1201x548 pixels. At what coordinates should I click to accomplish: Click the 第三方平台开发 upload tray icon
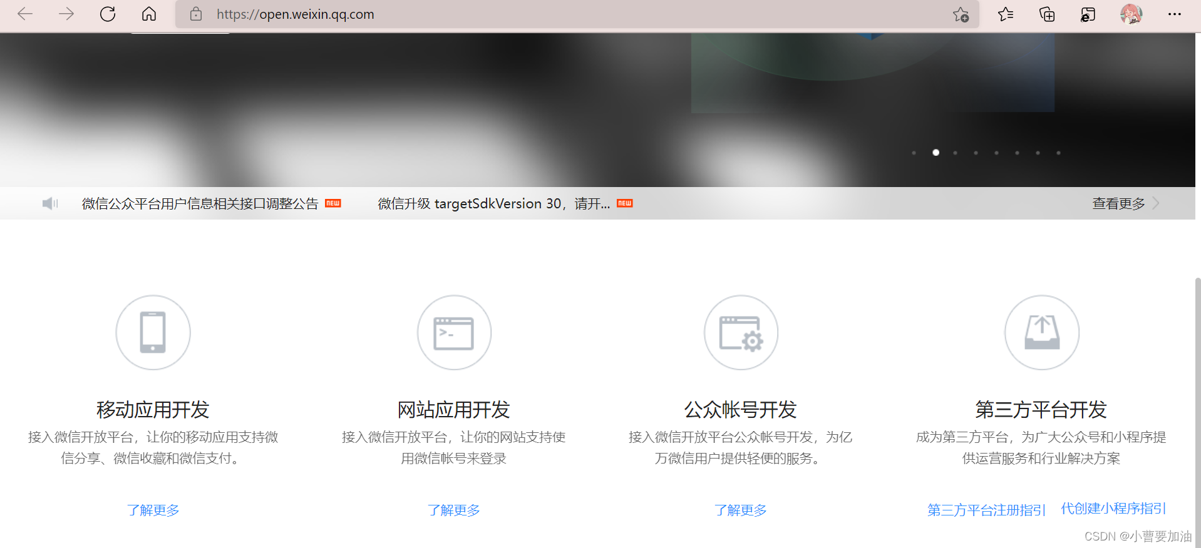click(x=1042, y=332)
